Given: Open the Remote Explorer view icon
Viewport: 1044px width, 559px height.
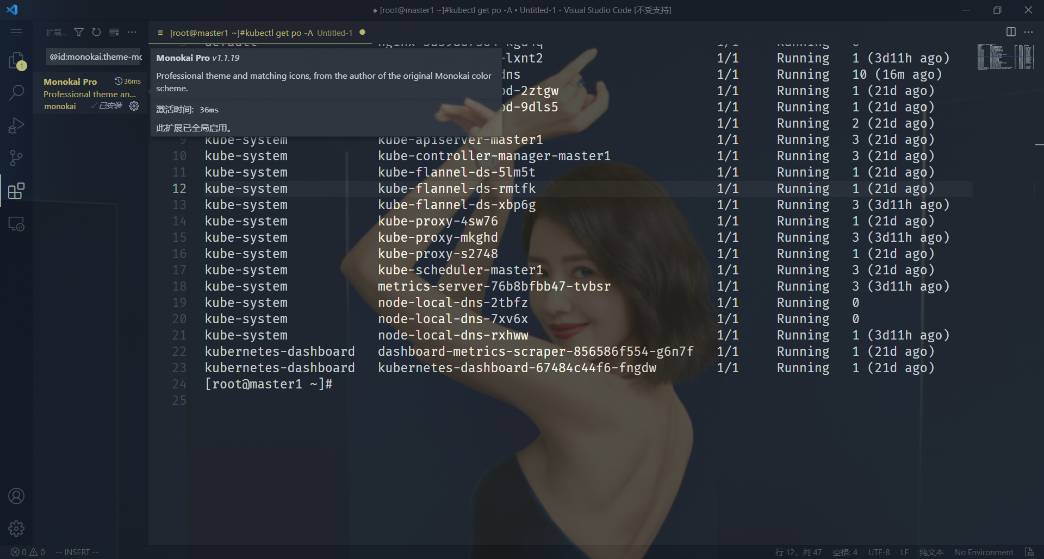Looking at the screenshot, I should [x=16, y=224].
